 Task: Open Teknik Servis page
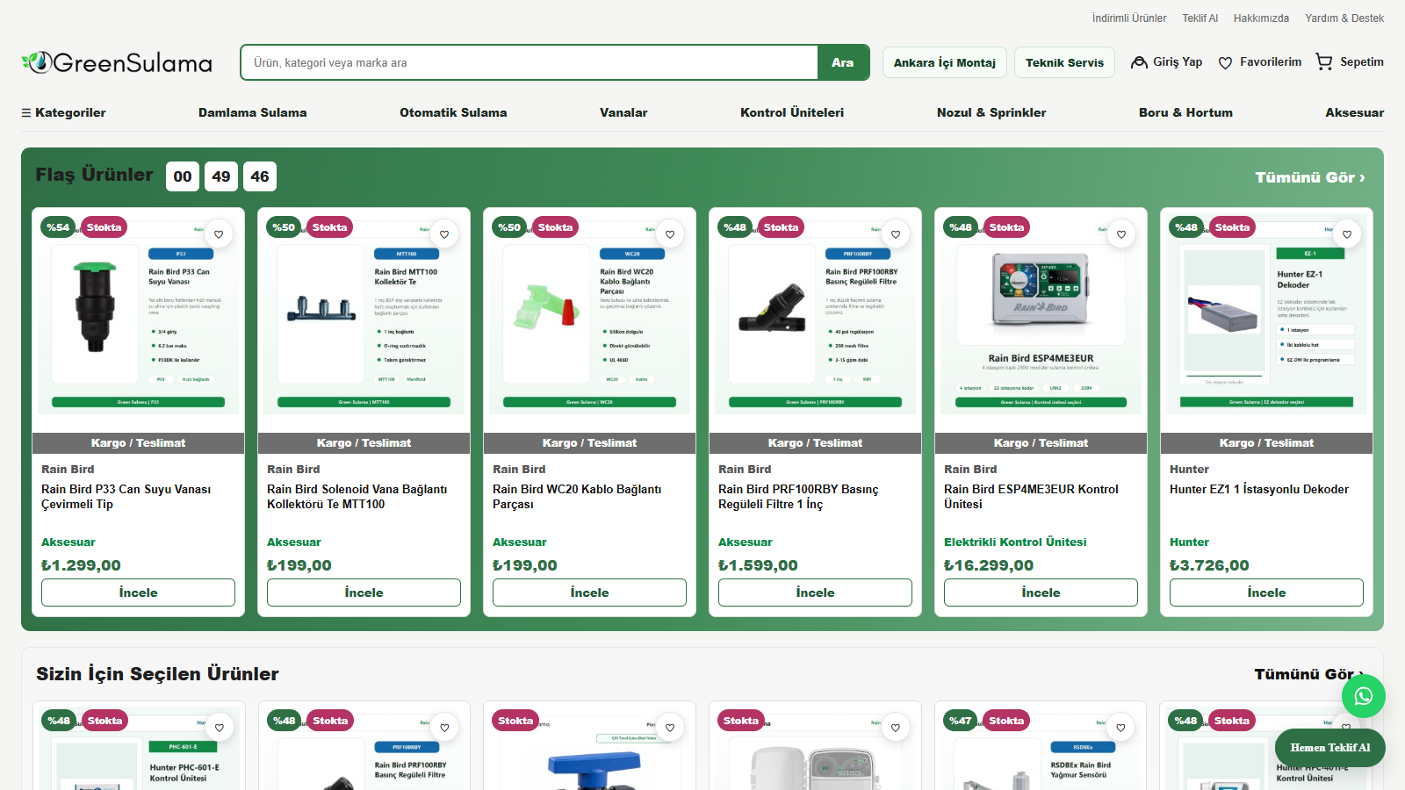point(1064,62)
